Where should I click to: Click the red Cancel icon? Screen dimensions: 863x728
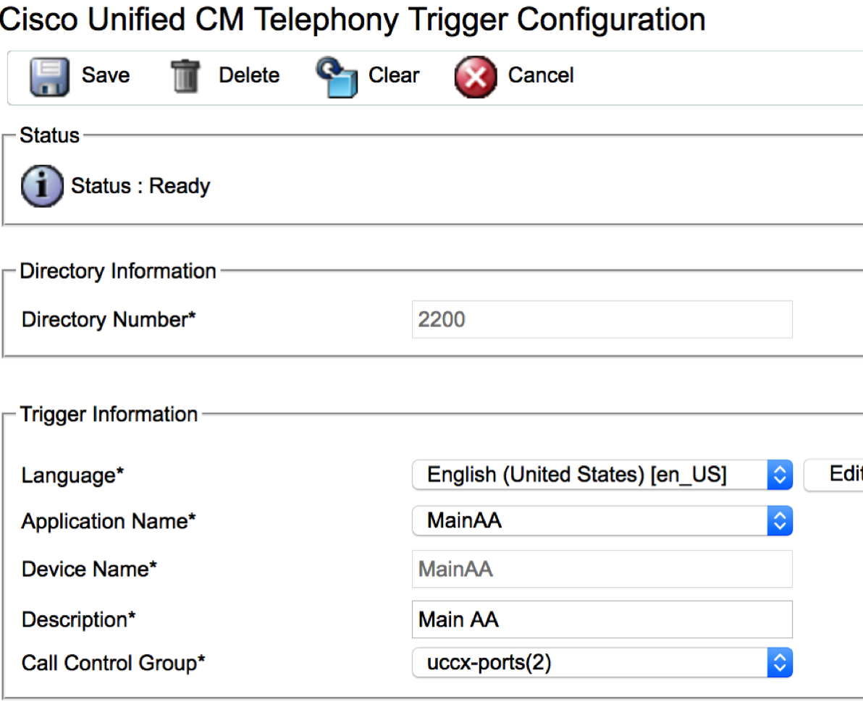(x=476, y=77)
